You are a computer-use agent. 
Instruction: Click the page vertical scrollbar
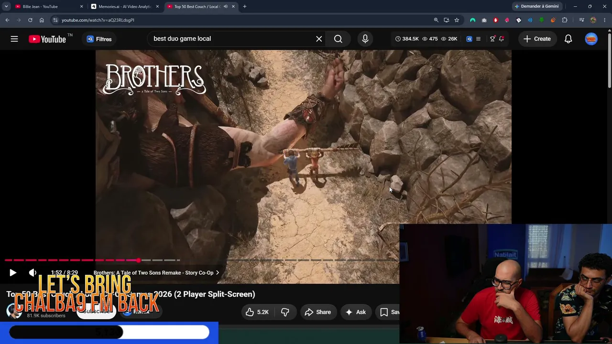coord(610,60)
